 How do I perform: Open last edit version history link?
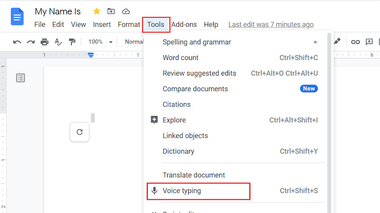pos(271,25)
